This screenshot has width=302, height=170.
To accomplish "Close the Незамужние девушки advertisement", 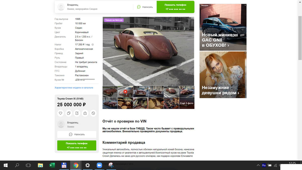I will pyautogui.click(x=245, y=53).
